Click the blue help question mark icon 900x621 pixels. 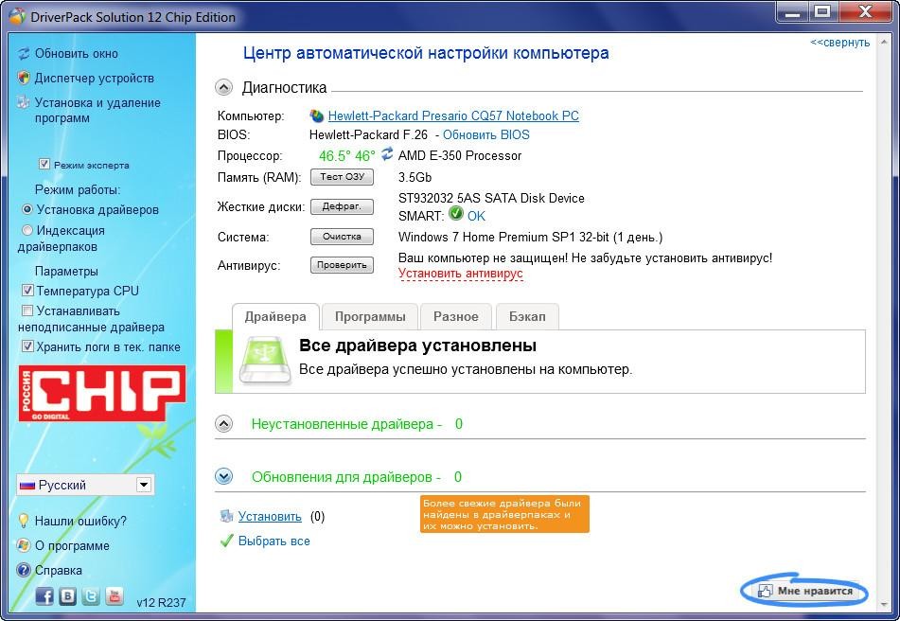(24, 571)
